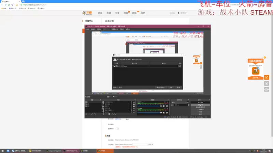This screenshot has width=273, height=153.
Task: Open settings gear for Mic/Aux channel
Action: click(167, 106)
